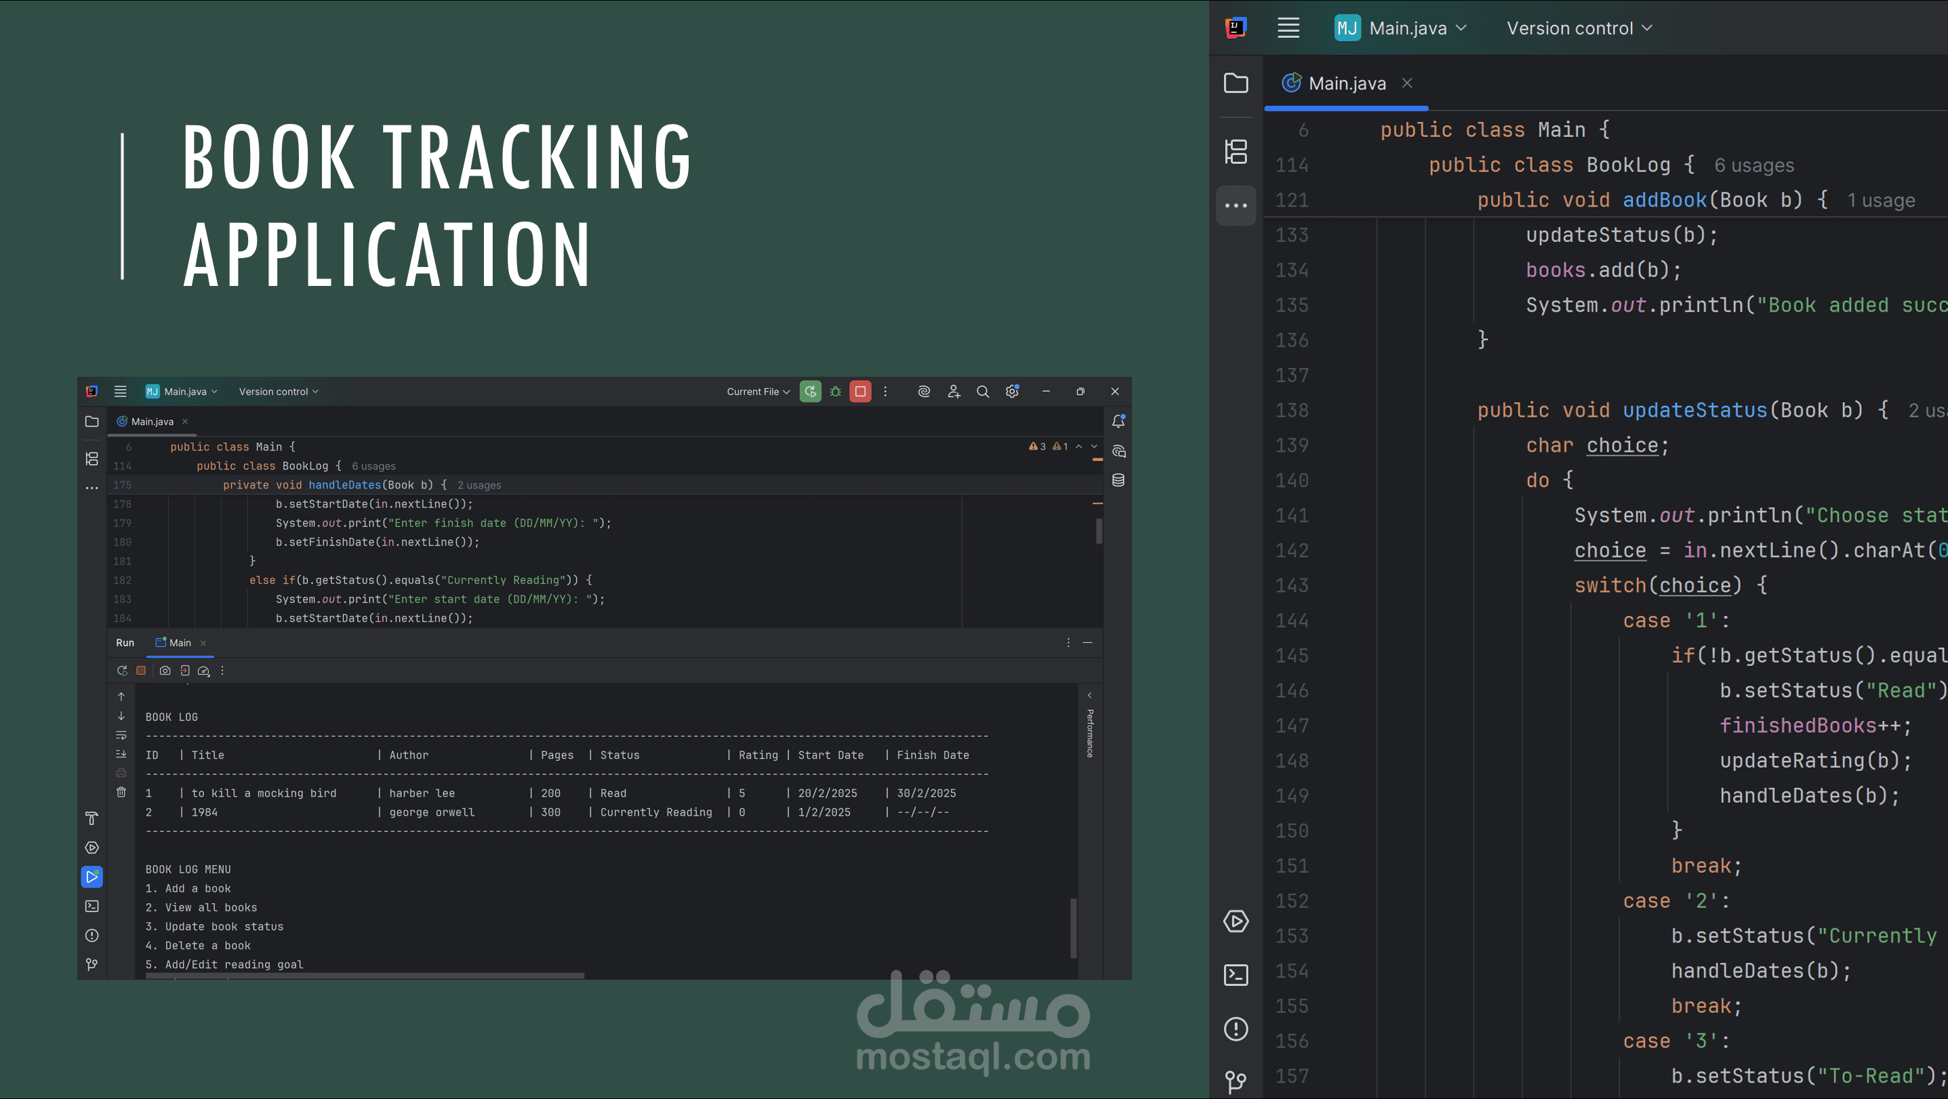1948x1099 pixels.
Task: Hide the Run panel with the minimize dash
Action: 1087,642
